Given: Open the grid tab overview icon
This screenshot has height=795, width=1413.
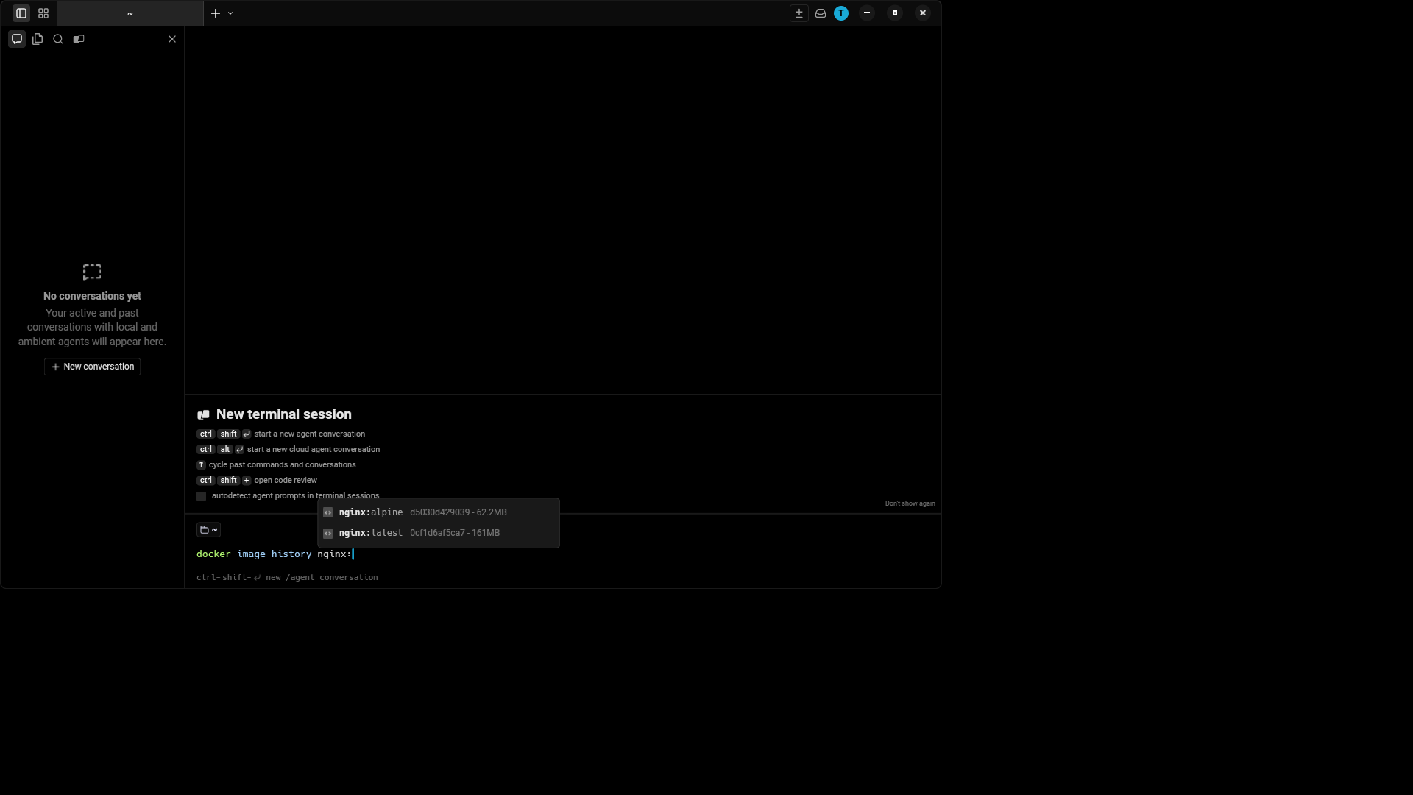Looking at the screenshot, I should (43, 13).
